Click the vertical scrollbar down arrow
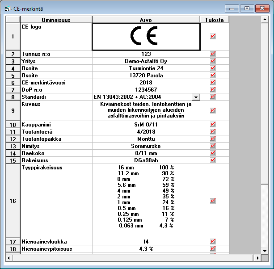The width and height of the screenshot is (274, 269). coord(265,251)
